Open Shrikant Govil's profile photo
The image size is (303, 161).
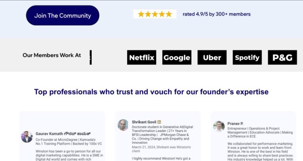click(123, 125)
